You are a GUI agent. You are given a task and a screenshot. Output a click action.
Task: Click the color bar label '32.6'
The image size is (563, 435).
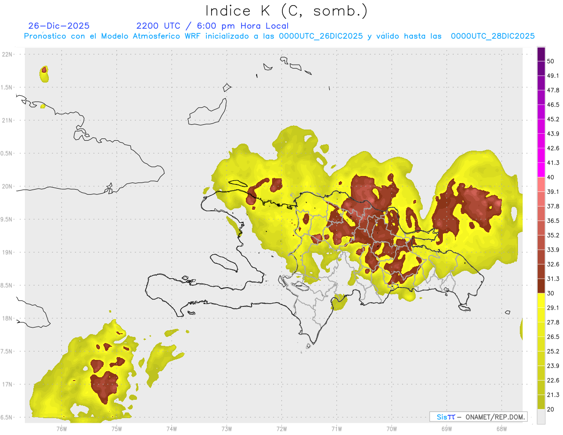click(553, 264)
